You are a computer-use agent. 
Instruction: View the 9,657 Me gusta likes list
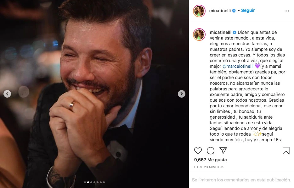pyautogui.click(x=210, y=160)
